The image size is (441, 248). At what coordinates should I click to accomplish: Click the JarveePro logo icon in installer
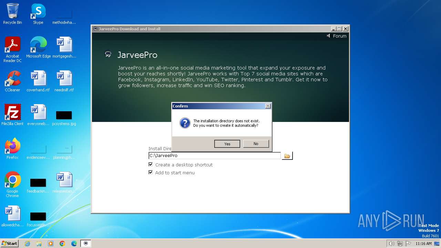coord(108,54)
